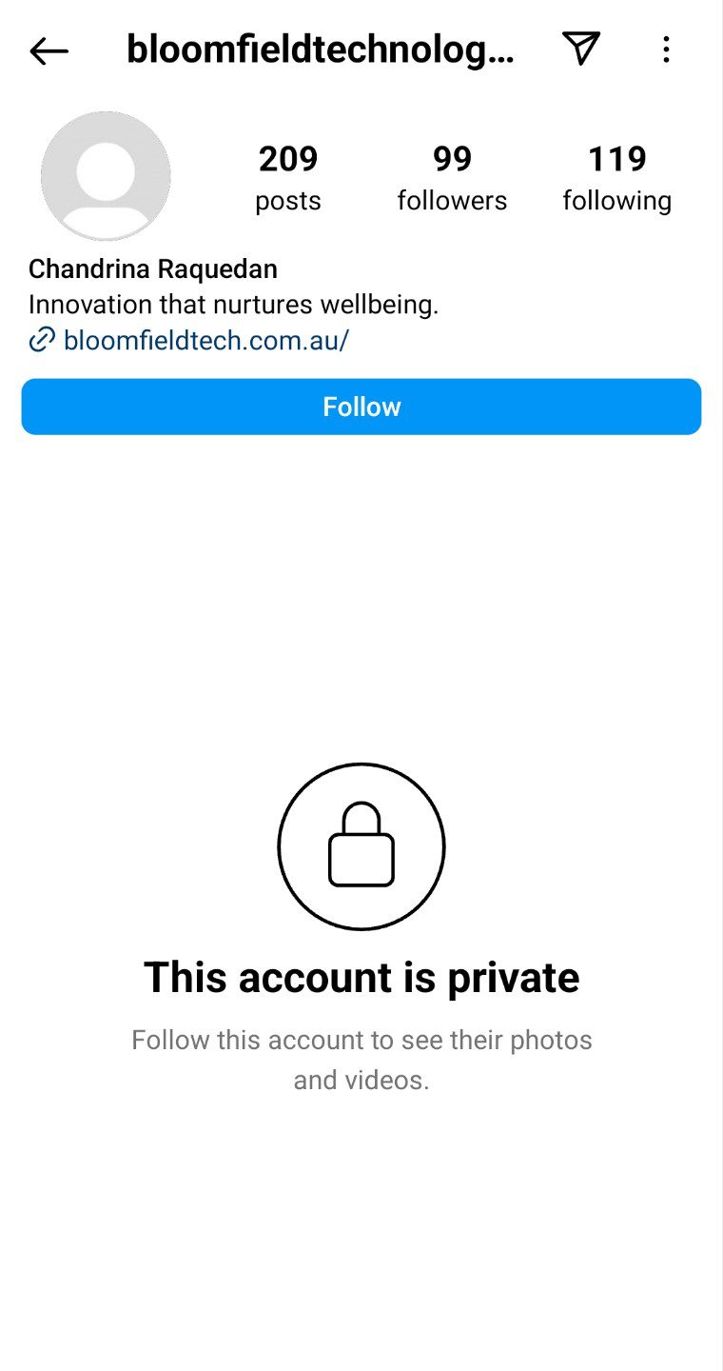
Task: Tap the gray profile picture avatar
Action: point(106,176)
